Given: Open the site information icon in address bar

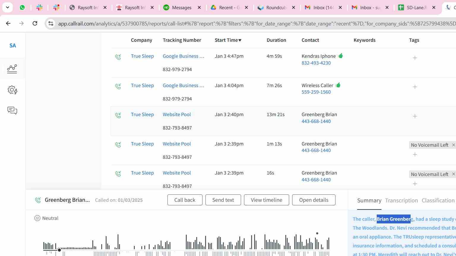Looking at the screenshot, I should tap(51, 23).
